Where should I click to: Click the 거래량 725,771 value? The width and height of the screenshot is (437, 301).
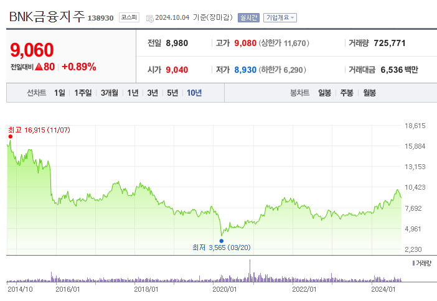tap(389, 43)
